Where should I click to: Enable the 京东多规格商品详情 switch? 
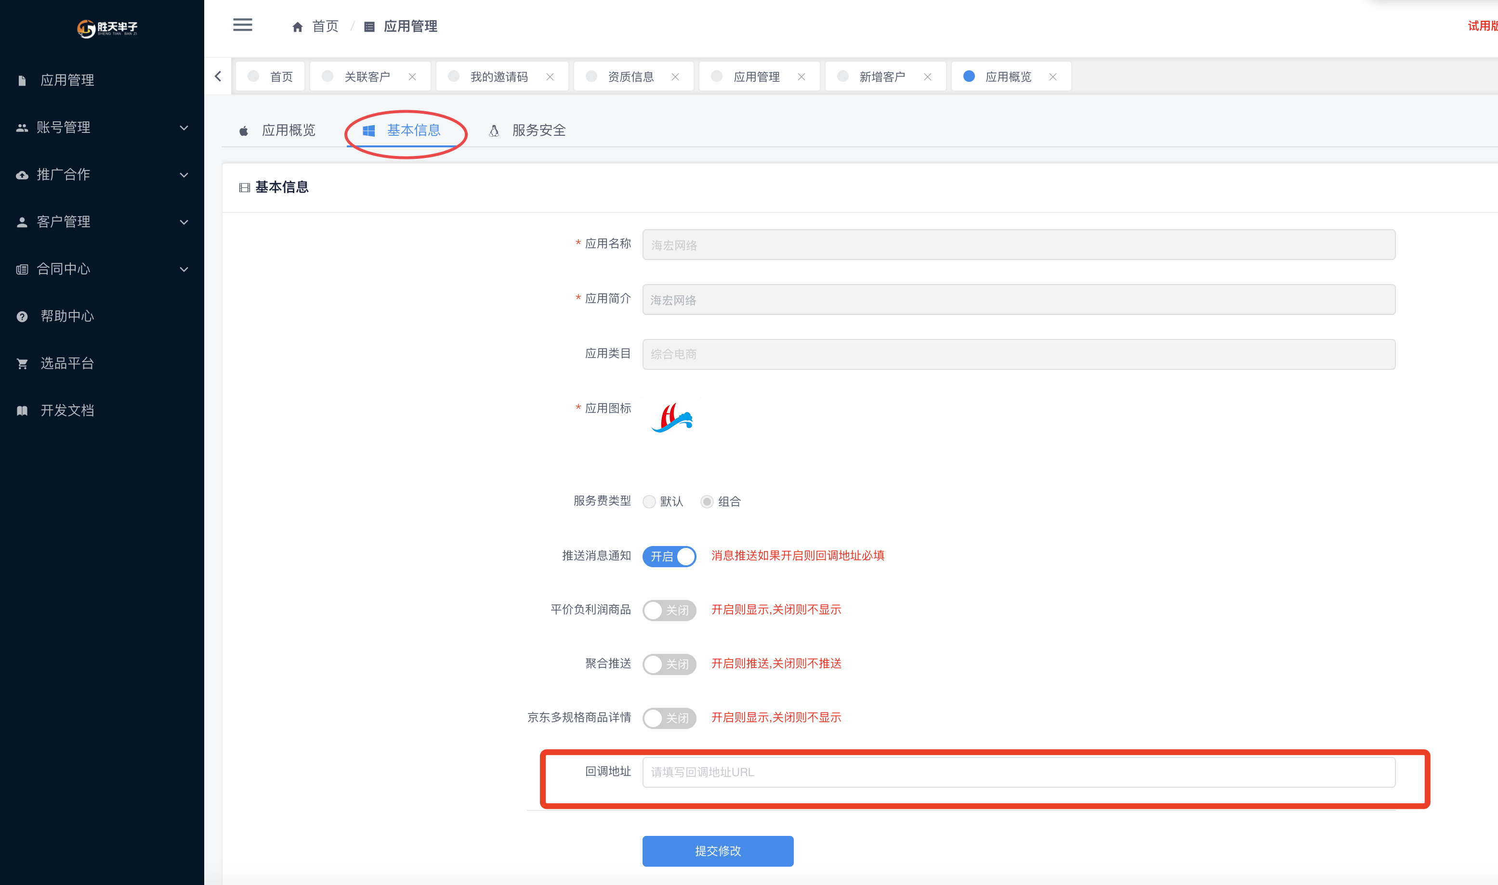point(670,718)
